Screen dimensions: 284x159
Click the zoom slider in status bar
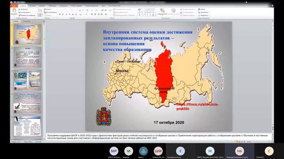click(261, 142)
